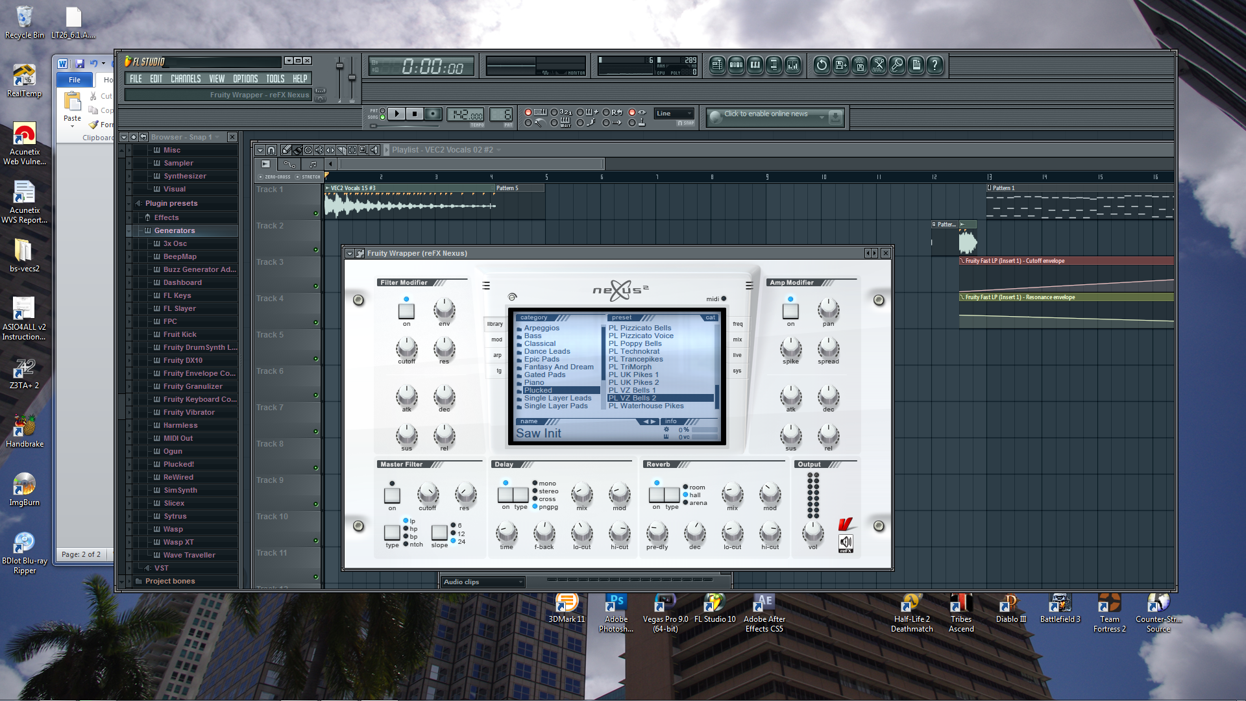
Task: Open the project info document icon
Action: [x=916, y=65]
